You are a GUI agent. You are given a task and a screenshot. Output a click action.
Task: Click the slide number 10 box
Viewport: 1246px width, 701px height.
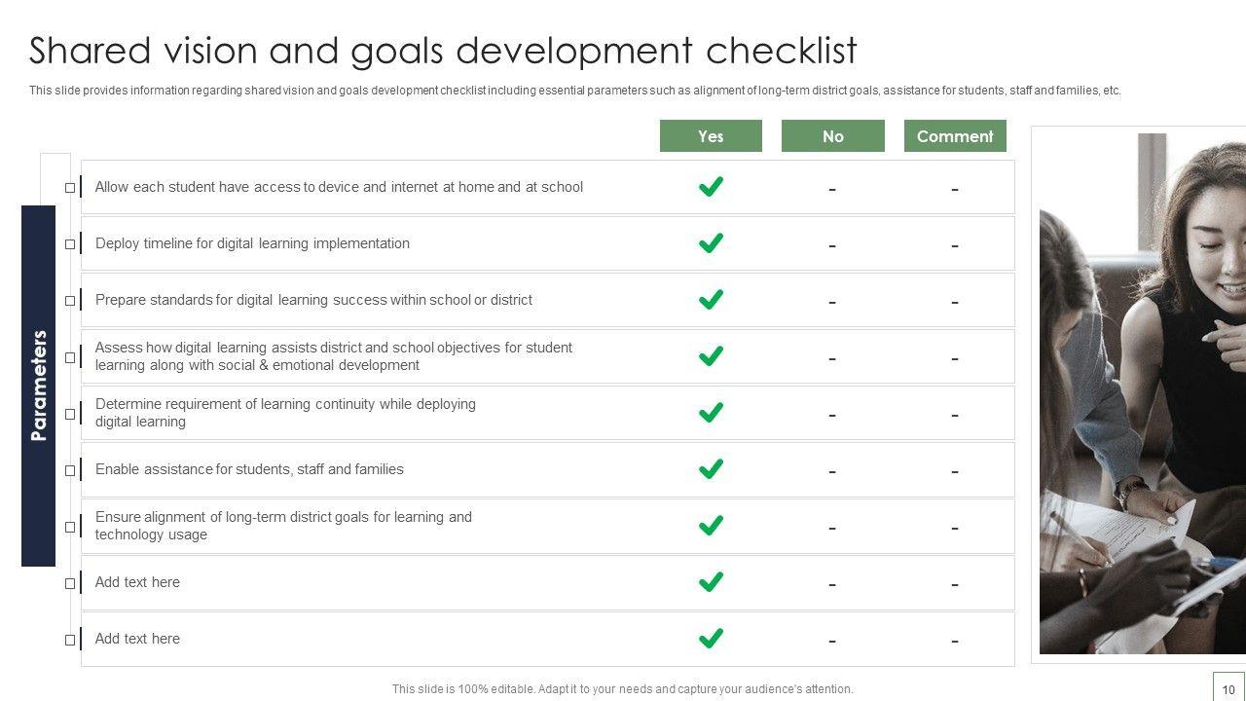click(x=1228, y=688)
